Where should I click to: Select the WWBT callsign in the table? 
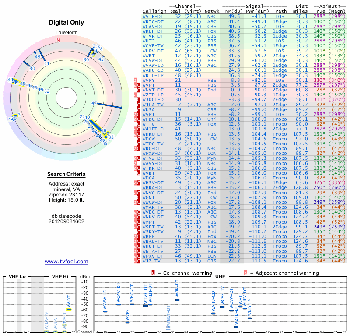(148, 56)
